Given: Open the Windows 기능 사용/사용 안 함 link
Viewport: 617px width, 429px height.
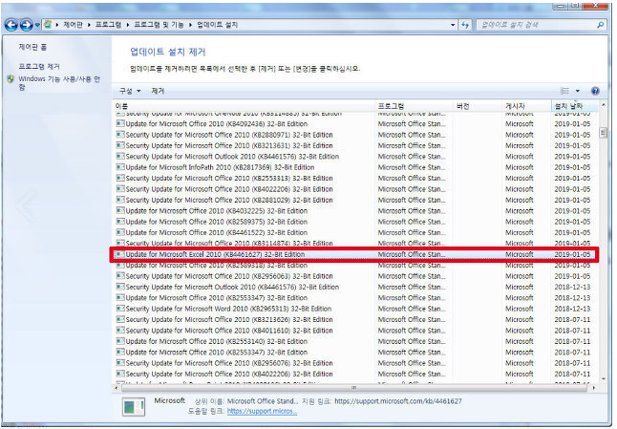Looking at the screenshot, I should coord(59,83).
